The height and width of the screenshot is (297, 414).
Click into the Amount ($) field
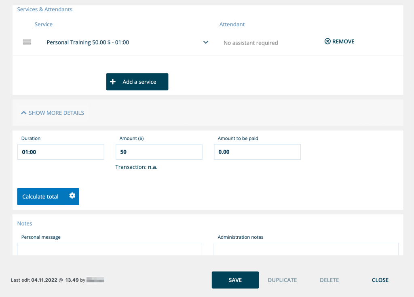pyautogui.click(x=159, y=152)
